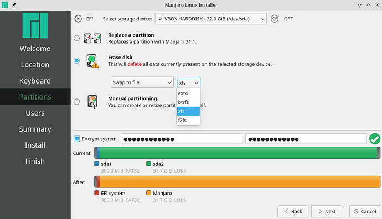
Task: Open the storage device dropdown
Action: click(x=211, y=19)
